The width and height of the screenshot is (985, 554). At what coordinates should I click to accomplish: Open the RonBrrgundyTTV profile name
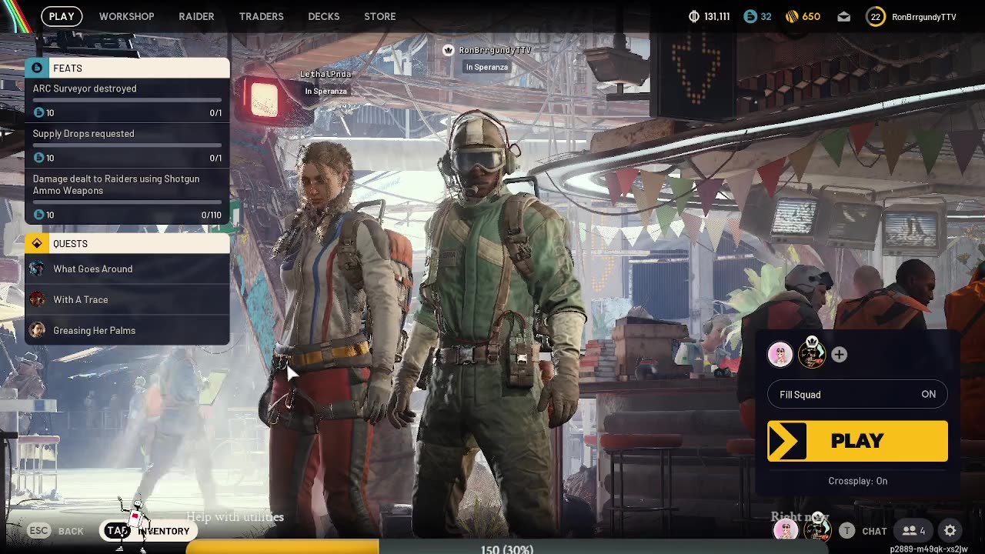point(923,17)
